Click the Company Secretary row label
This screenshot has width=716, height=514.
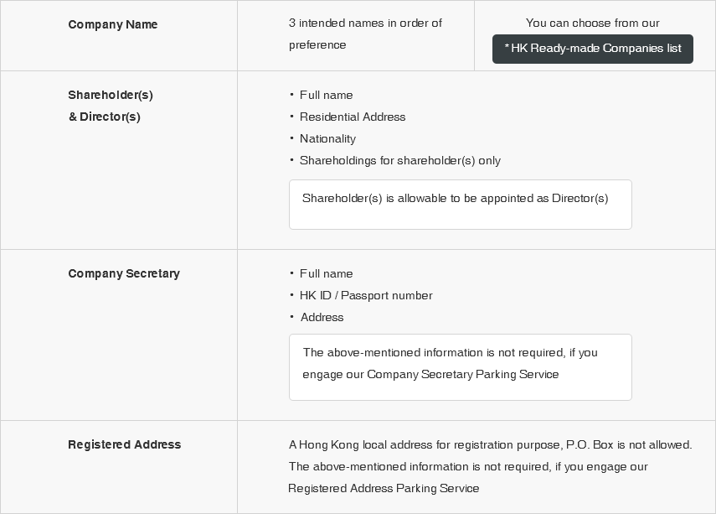coord(124,273)
